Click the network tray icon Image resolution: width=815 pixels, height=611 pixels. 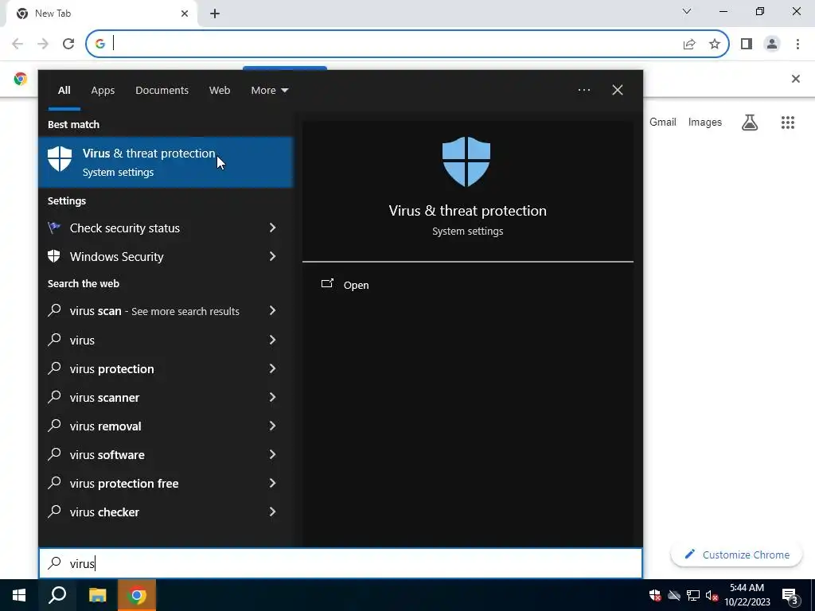[x=693, y=595]
